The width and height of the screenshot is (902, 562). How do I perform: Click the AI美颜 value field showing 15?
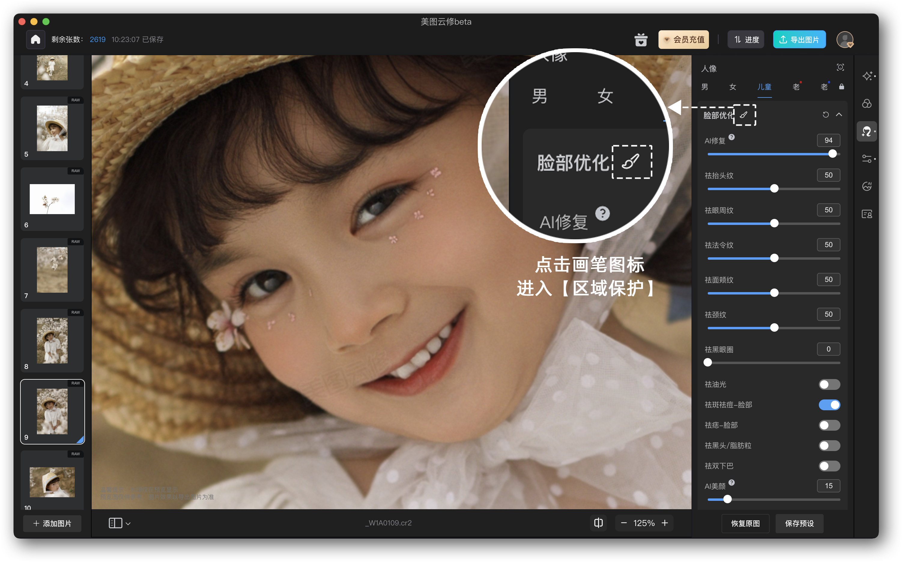point(828,486)
